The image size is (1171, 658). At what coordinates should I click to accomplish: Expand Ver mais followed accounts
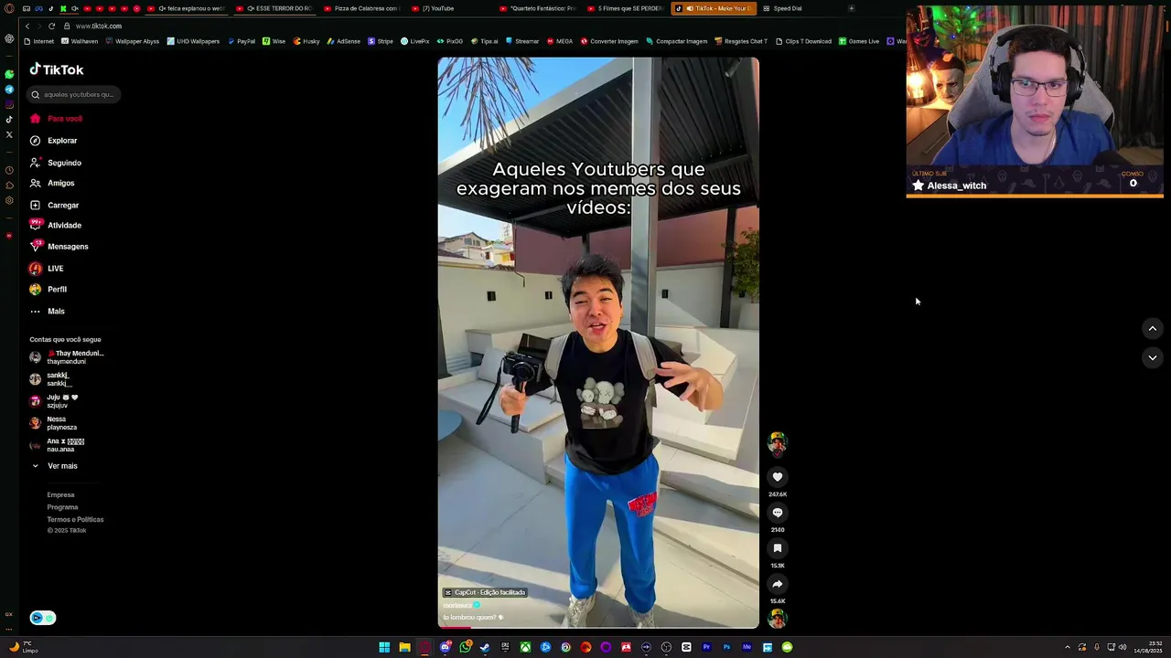pyautogui.click(x=54, y=466)
